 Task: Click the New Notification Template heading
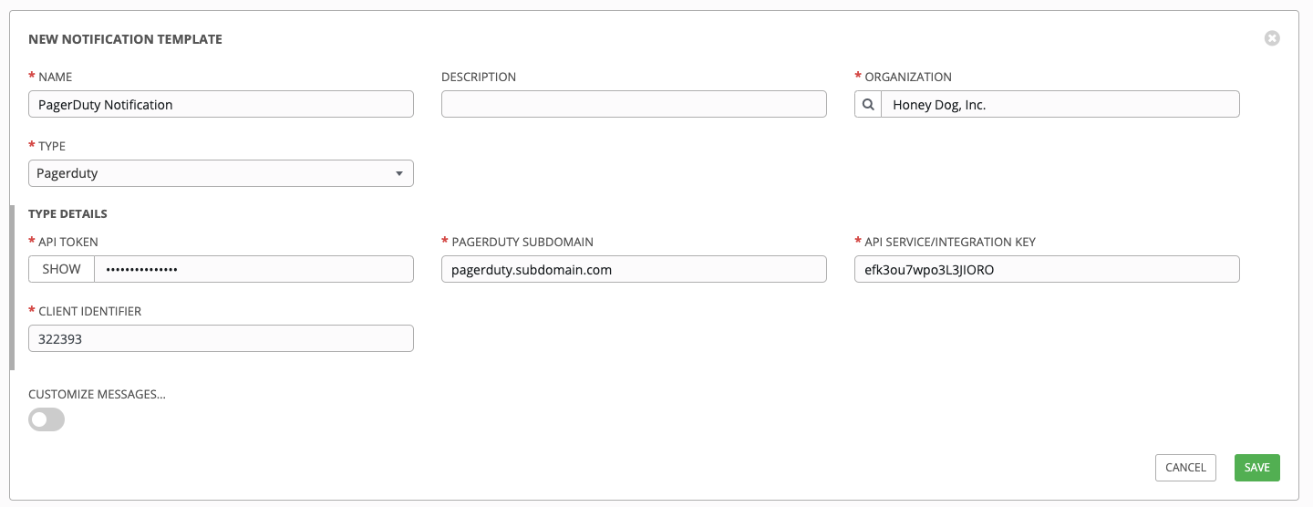coord(126,39)
